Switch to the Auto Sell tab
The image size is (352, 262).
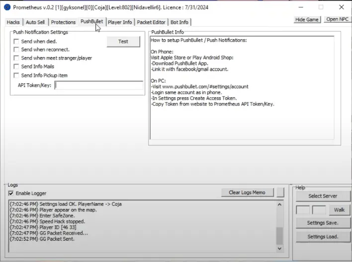35,22
